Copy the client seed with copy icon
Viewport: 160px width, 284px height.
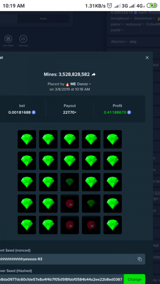(140, 259)
